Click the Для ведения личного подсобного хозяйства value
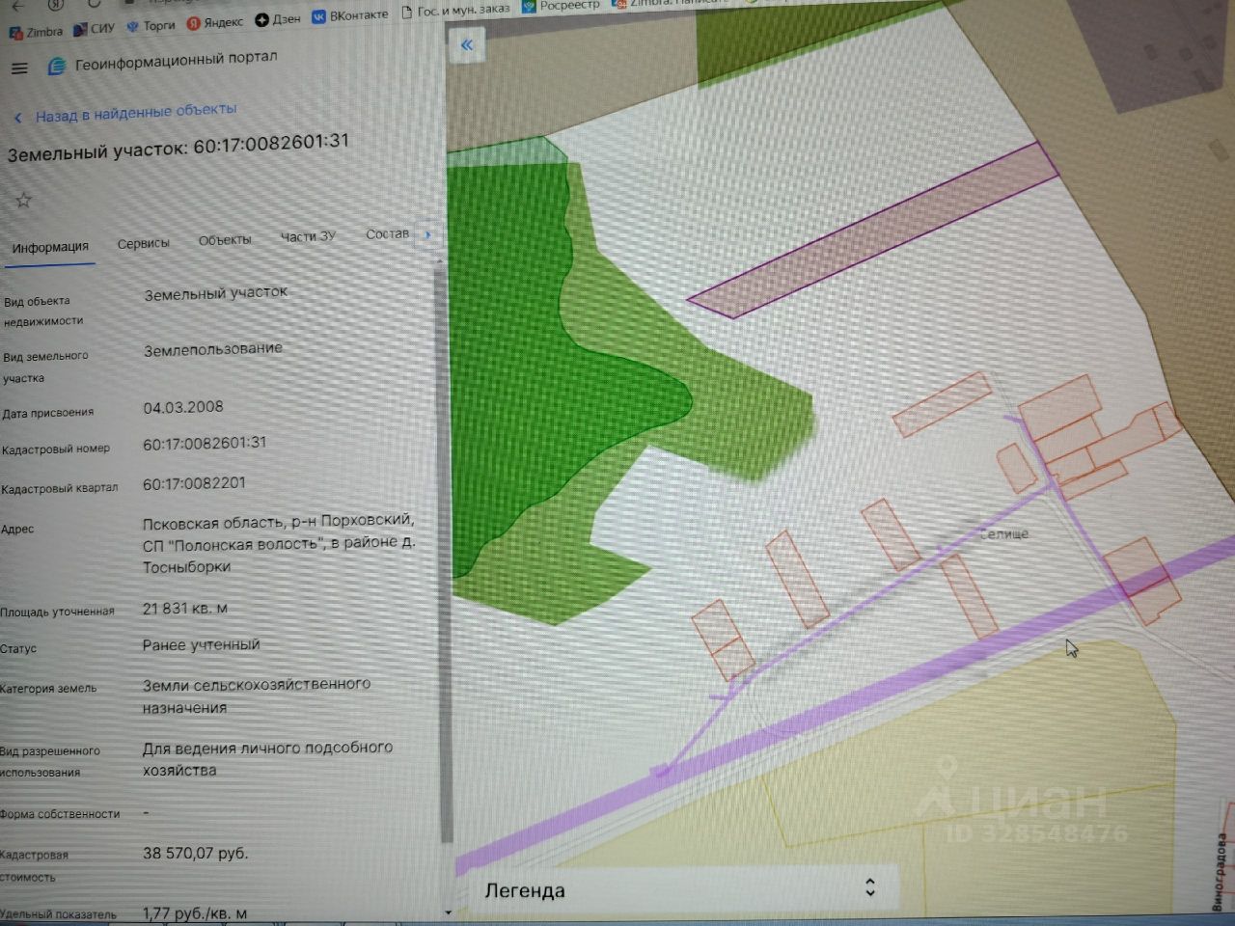Screen dimensions: 1235x926 pyautogui.click(x=267, y=759)
